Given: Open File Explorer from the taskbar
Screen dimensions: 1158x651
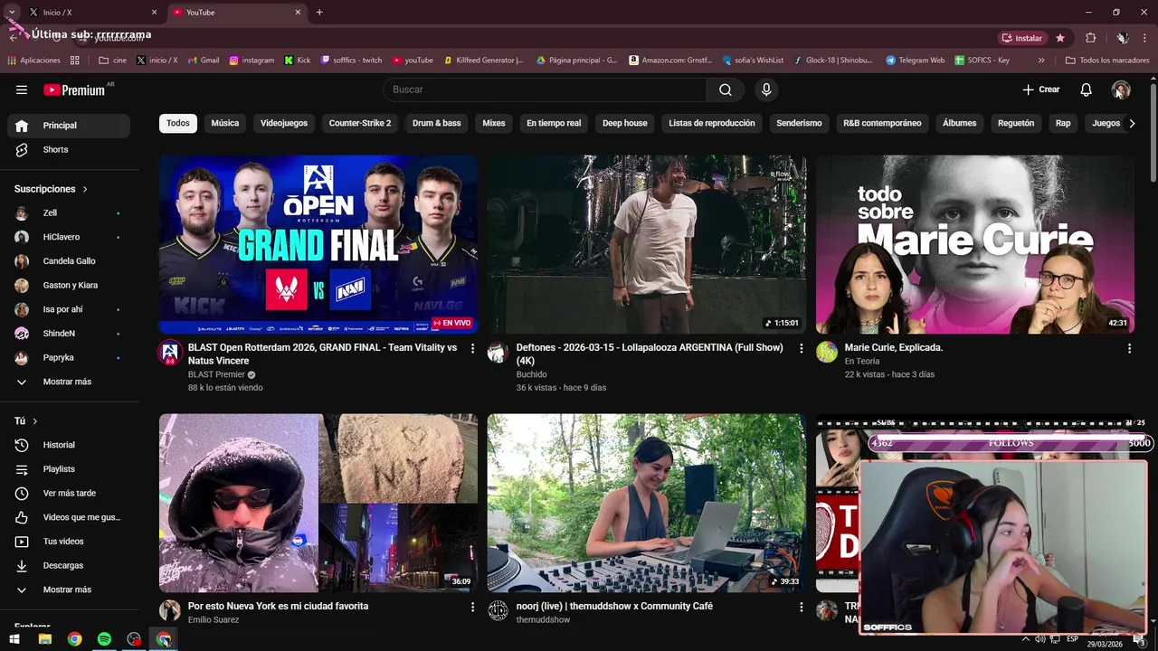Looking at the screenshot, I should pyautogui.click(x=44, y=639).
